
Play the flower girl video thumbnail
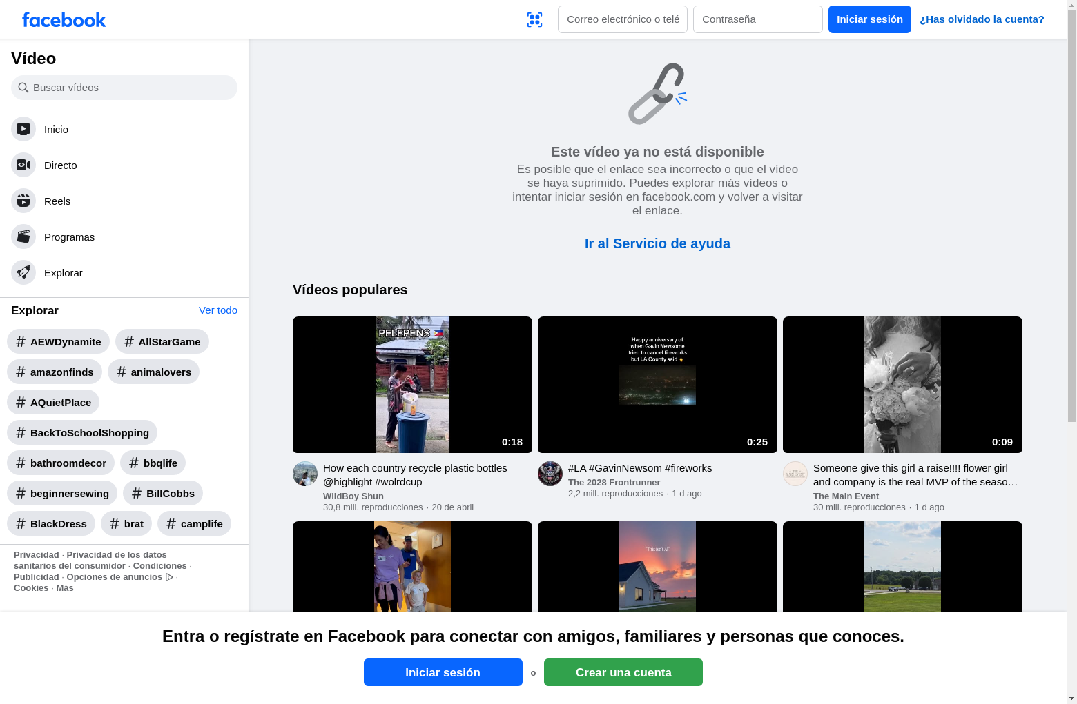tap(902, 385)
